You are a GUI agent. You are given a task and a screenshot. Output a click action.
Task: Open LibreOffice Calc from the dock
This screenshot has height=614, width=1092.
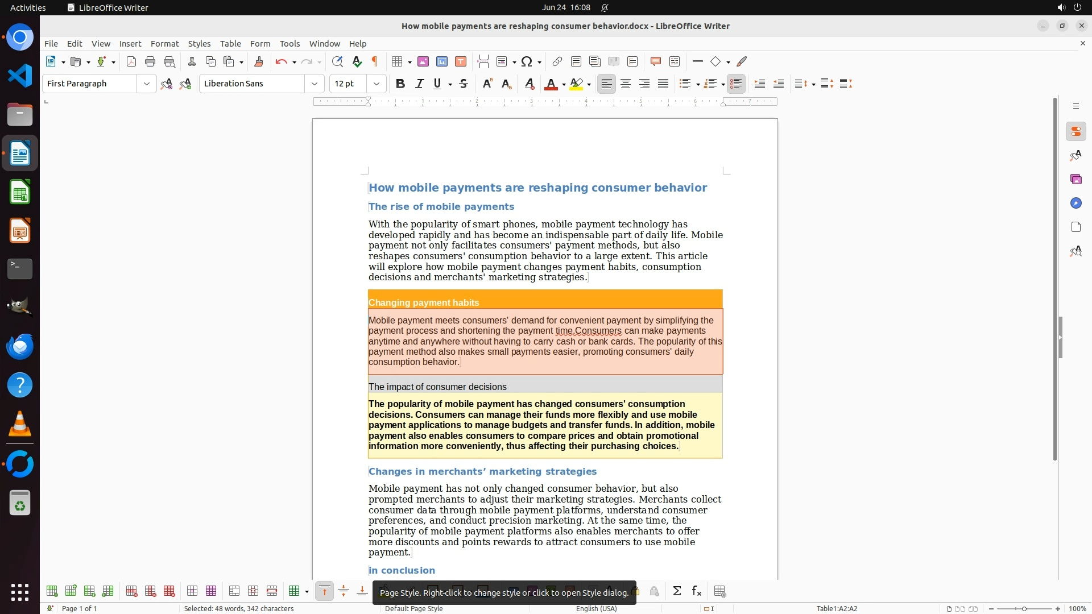click(20, 192)
